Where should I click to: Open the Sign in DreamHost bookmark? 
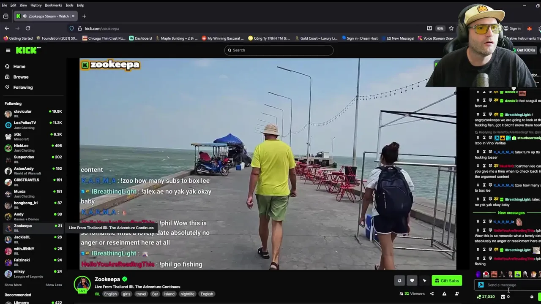coord(360,38)
